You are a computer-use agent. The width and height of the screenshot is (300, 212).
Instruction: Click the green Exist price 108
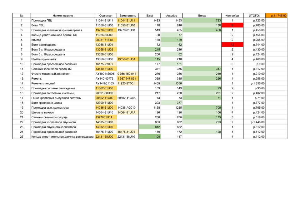[x=150, y=137]
